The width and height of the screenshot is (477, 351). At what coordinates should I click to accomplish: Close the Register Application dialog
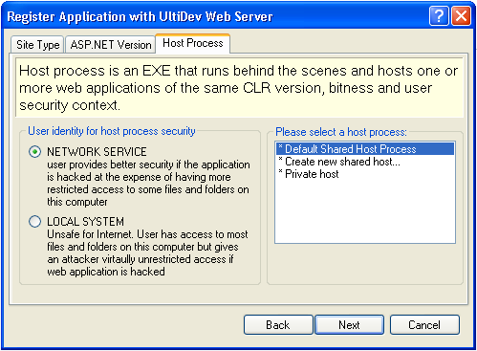461,16
